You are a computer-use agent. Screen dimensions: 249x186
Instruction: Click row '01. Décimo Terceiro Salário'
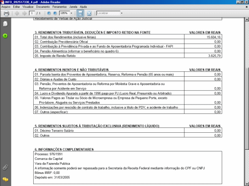tap(128, 131)
